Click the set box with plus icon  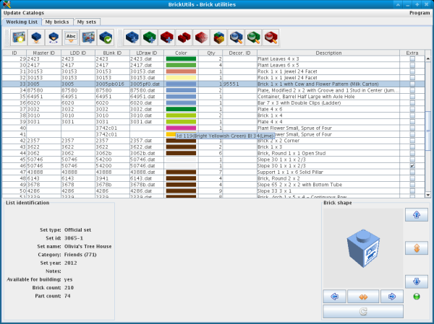88,38
